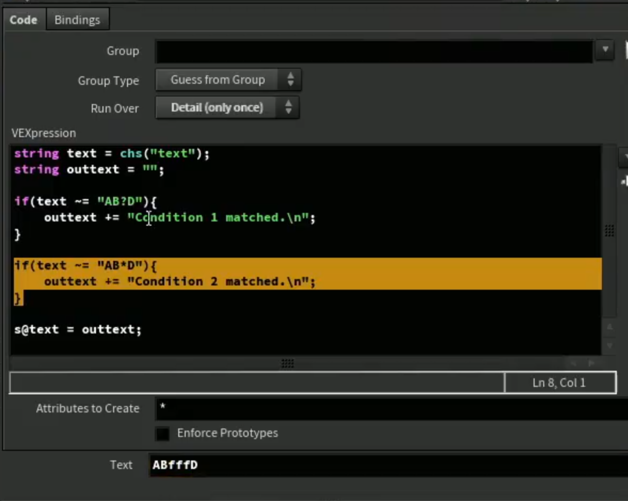
Task: Select the Code tab
Action: click(23, 20)
